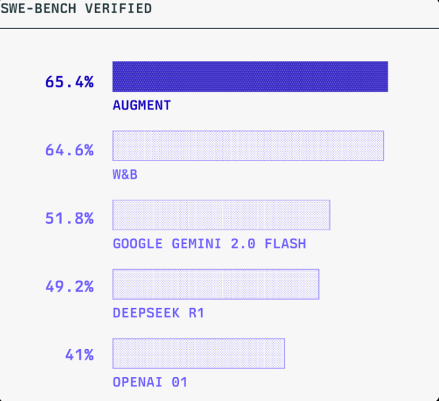Select the DeepSeek R1 bar
Image resolution: width=439 pixels, height=401 pixels.
216,284
